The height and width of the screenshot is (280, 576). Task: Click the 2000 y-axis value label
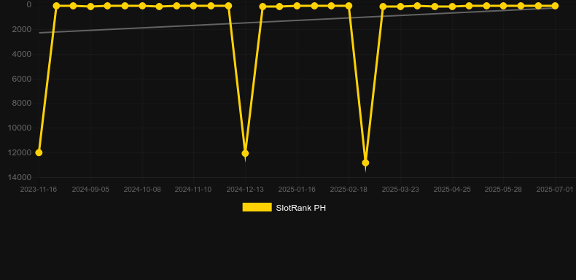click(x=22, y=29)
